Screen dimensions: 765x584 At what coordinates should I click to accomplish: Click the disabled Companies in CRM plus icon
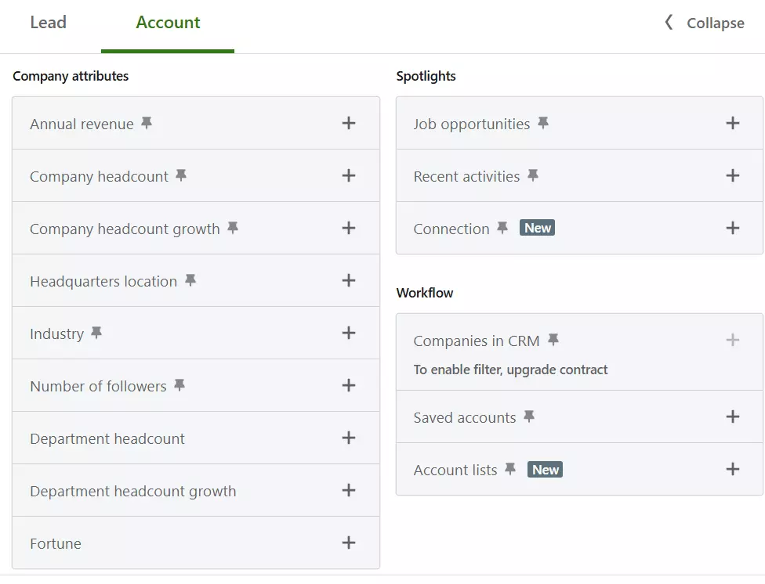click(x=733, y=339)
